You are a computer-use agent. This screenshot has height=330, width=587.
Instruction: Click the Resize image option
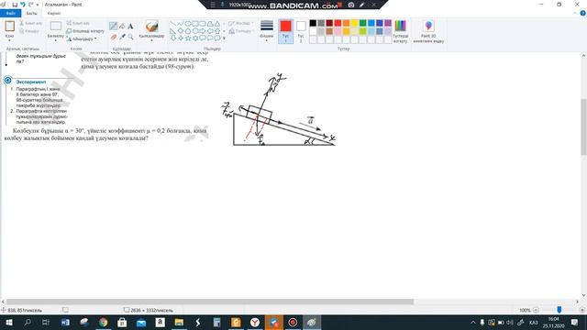click(85, 31)
